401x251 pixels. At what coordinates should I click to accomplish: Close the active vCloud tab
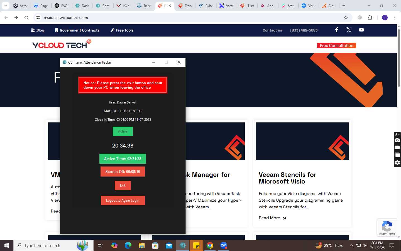[x=170, y=6]
